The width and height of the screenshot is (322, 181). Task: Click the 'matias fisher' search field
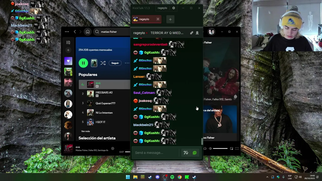tap(112, 32)
